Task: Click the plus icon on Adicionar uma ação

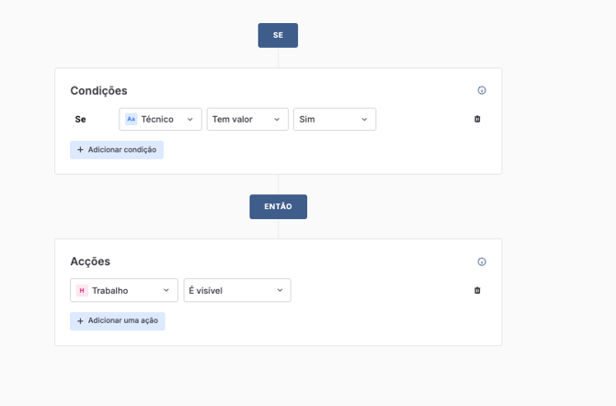Action: [80, 321]
